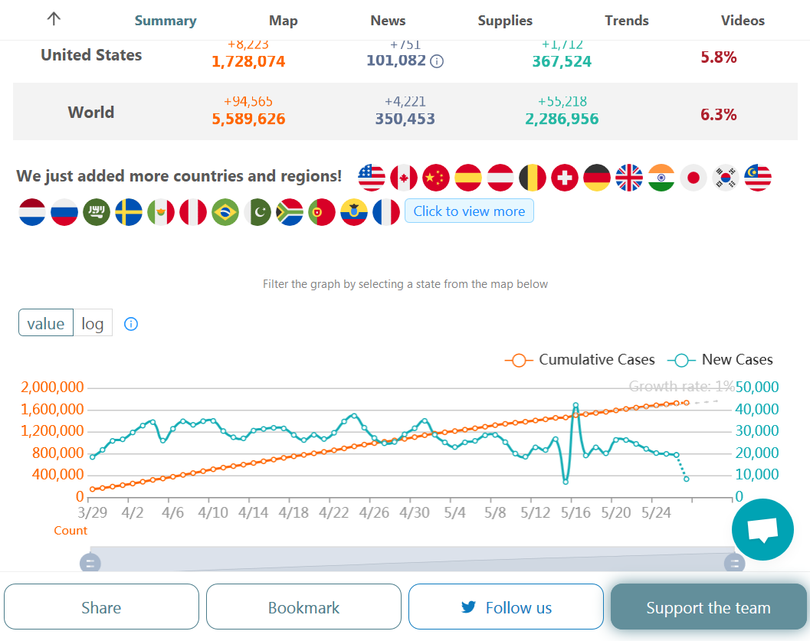The height and width of the screenshot is (641, 810).
Task: Switch graph scale to log
Action: pos(93,323)
